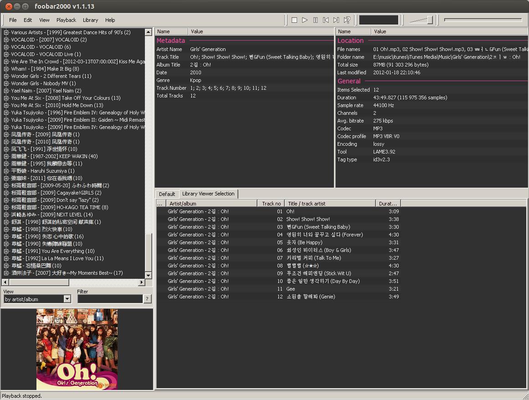Click the Date value 2010
This screenshot has height=400, width=529.
click(x=195, y=72)
